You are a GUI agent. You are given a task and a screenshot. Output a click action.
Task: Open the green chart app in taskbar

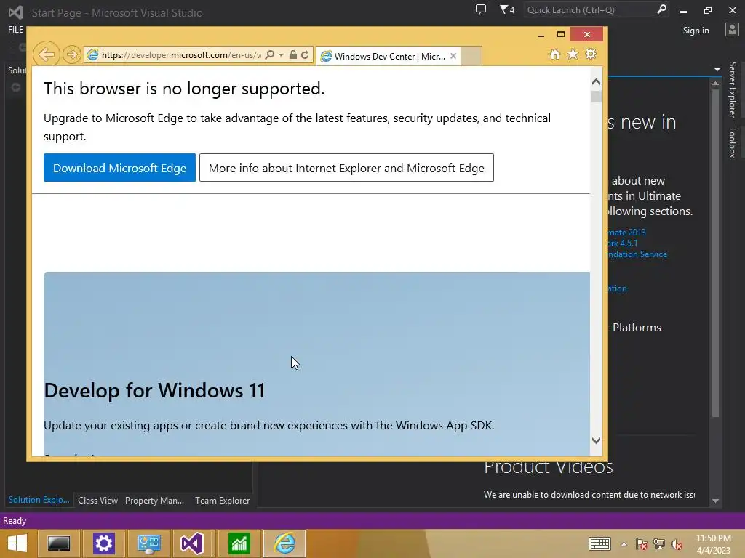pyautogui.click(x=239, y=543)
